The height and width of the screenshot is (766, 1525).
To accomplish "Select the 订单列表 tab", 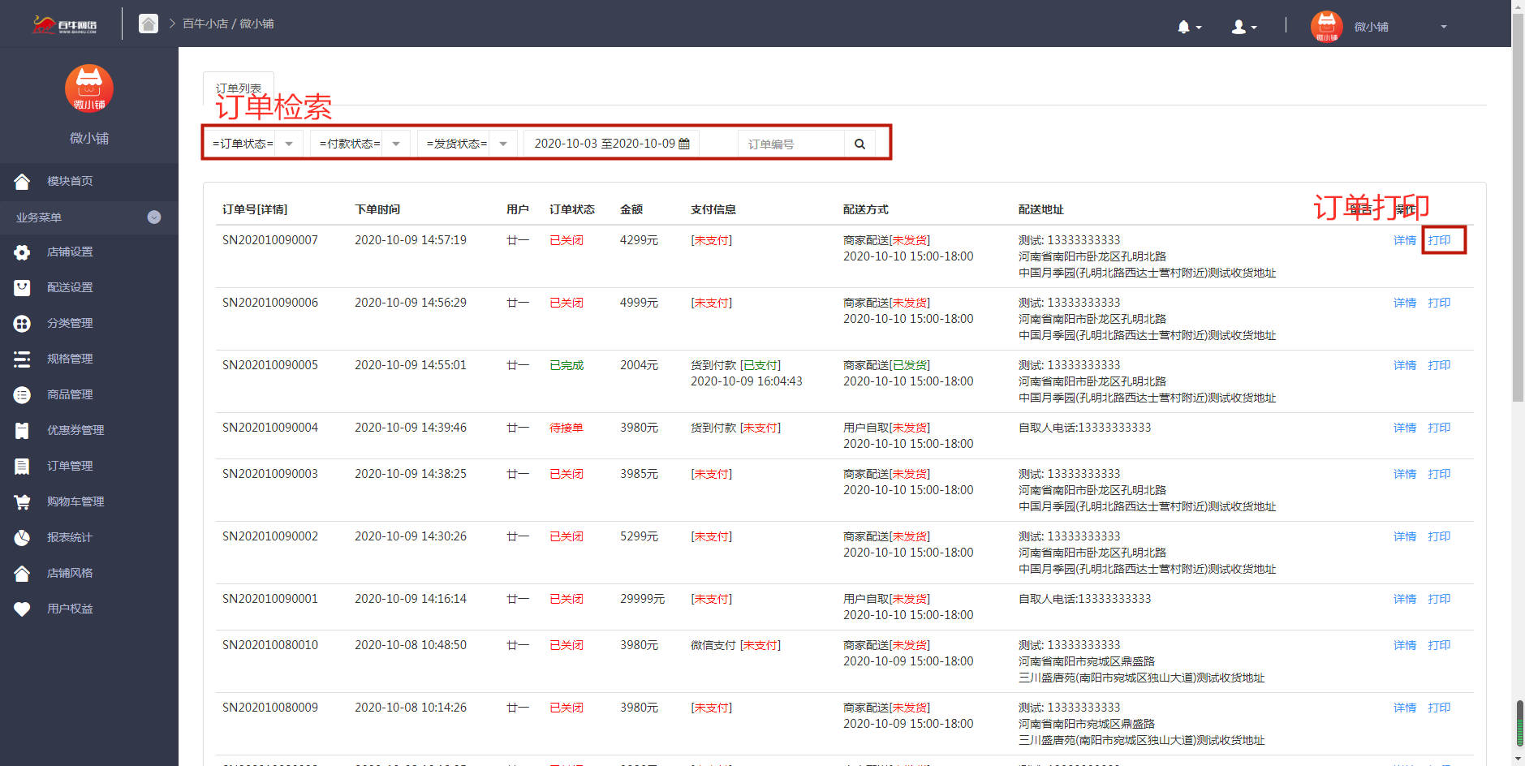I will click(239, 88).
